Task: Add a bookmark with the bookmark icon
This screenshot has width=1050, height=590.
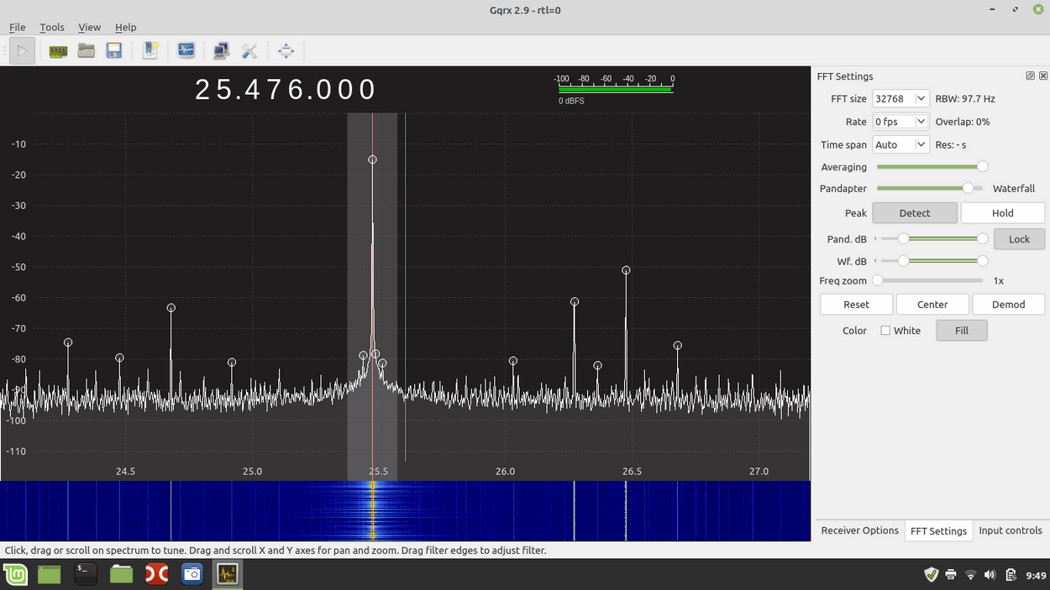Action: tap(150, 50)
